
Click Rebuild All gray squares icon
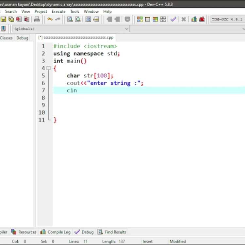163,19
